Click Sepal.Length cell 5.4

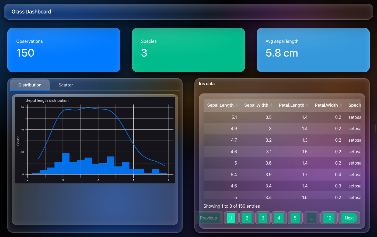click(x=222, y=175)
